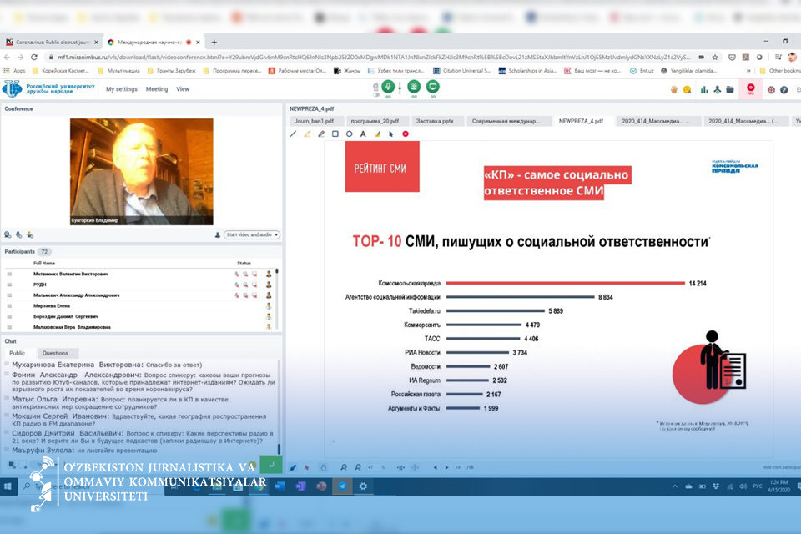Open the language flag selector icon
This screenshot has height=534, width=801.
(x=771, y=90)
